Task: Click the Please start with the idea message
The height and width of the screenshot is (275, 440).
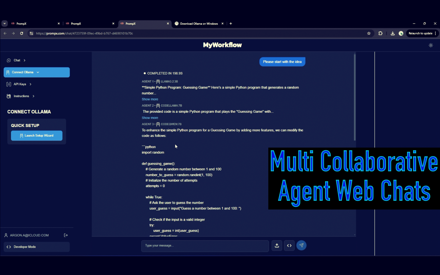Action: [x=282, y=62]
